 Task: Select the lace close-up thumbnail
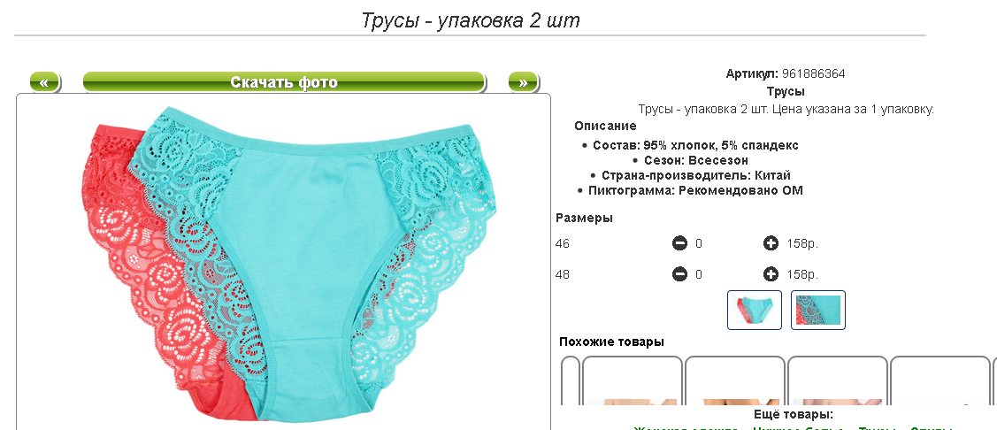pyautogui.click(x=817, y=310)
